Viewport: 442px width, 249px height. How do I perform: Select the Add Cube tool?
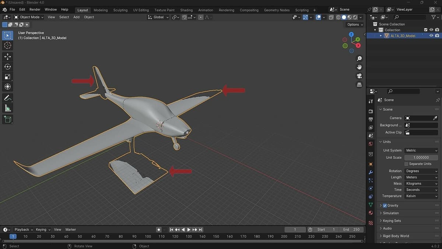(x=7, y=119)
